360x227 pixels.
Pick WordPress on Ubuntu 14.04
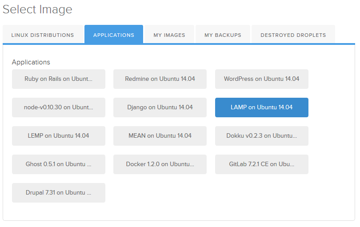(261, 79)
